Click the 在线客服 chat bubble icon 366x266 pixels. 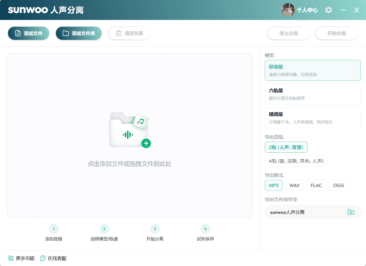pyautogui.click(x=43, y=258)
